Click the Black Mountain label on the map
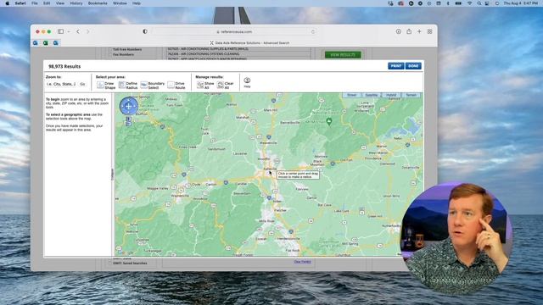Image resolution: width=543 pixels, height=305 pixels. pyautogui.click(x=317, y=163)
